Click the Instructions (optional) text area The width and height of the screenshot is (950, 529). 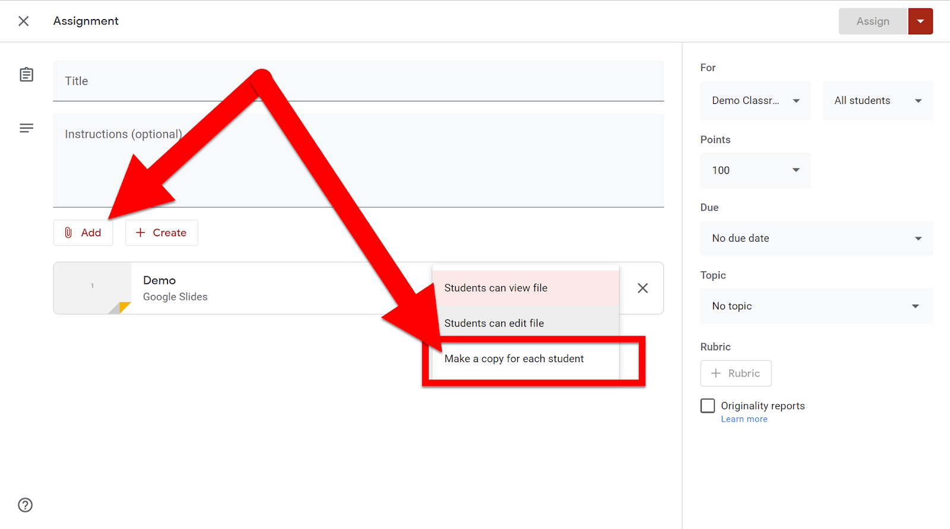tap(359, 160)
